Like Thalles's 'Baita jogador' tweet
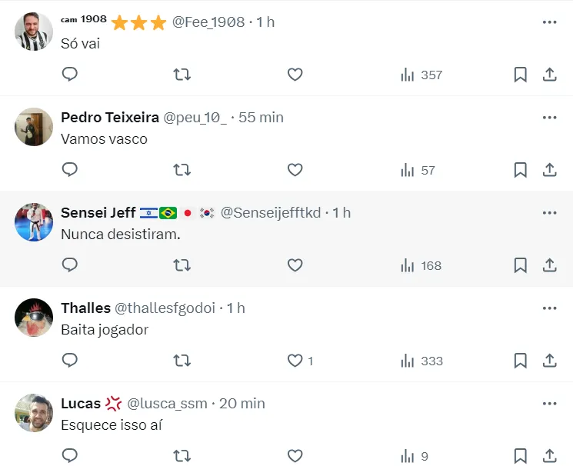This screenshot has width=573, height=466. coord(295,361)
